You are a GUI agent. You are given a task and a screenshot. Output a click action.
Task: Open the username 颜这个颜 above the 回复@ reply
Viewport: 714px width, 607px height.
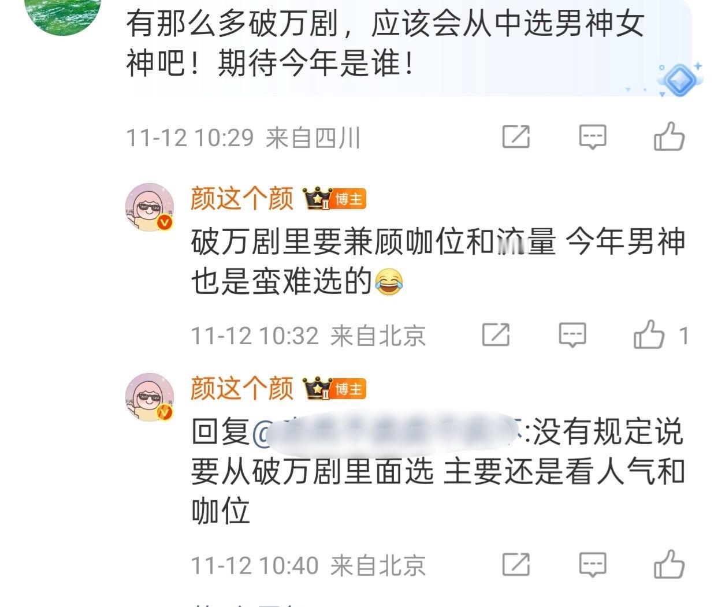[243, 388]
